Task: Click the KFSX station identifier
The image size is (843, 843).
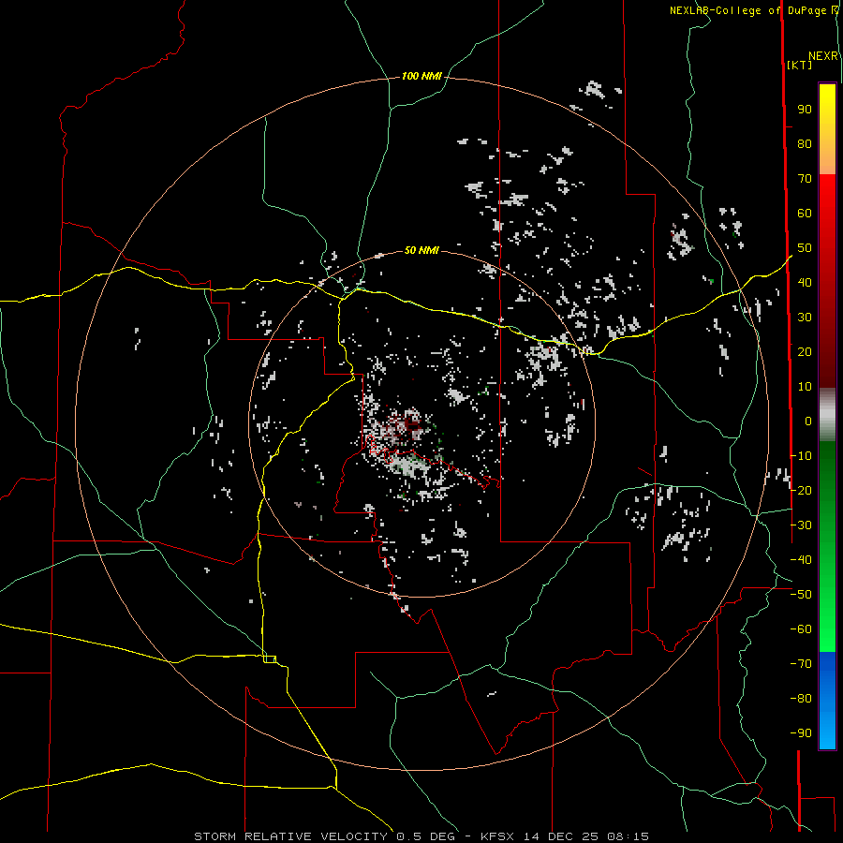Action: coord(497,836)
